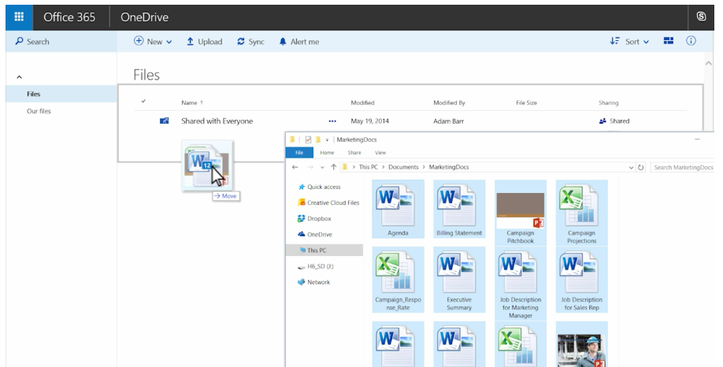Select OneDrive in Explorer sidebar

[315, 234]
